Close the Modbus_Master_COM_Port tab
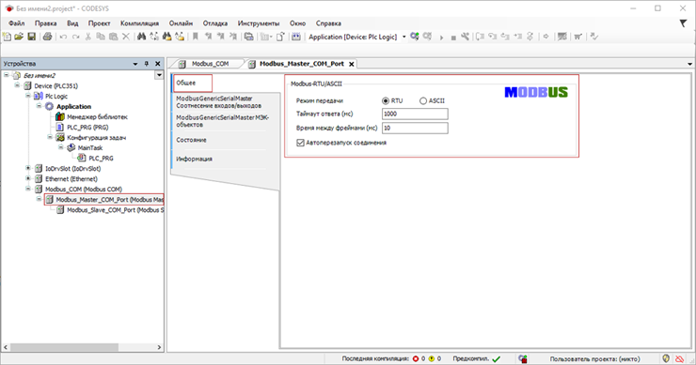Viewport: 696px width, 365px height. [x=352, y=64]
